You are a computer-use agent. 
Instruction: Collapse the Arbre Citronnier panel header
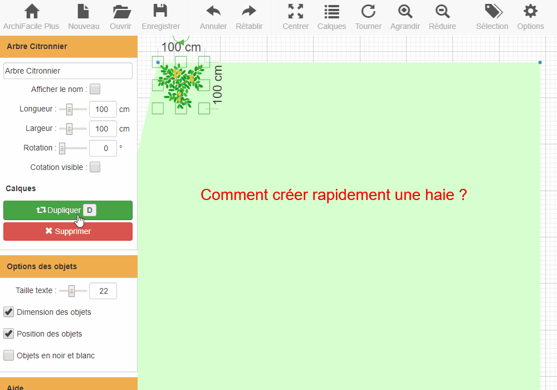point(69,47)
